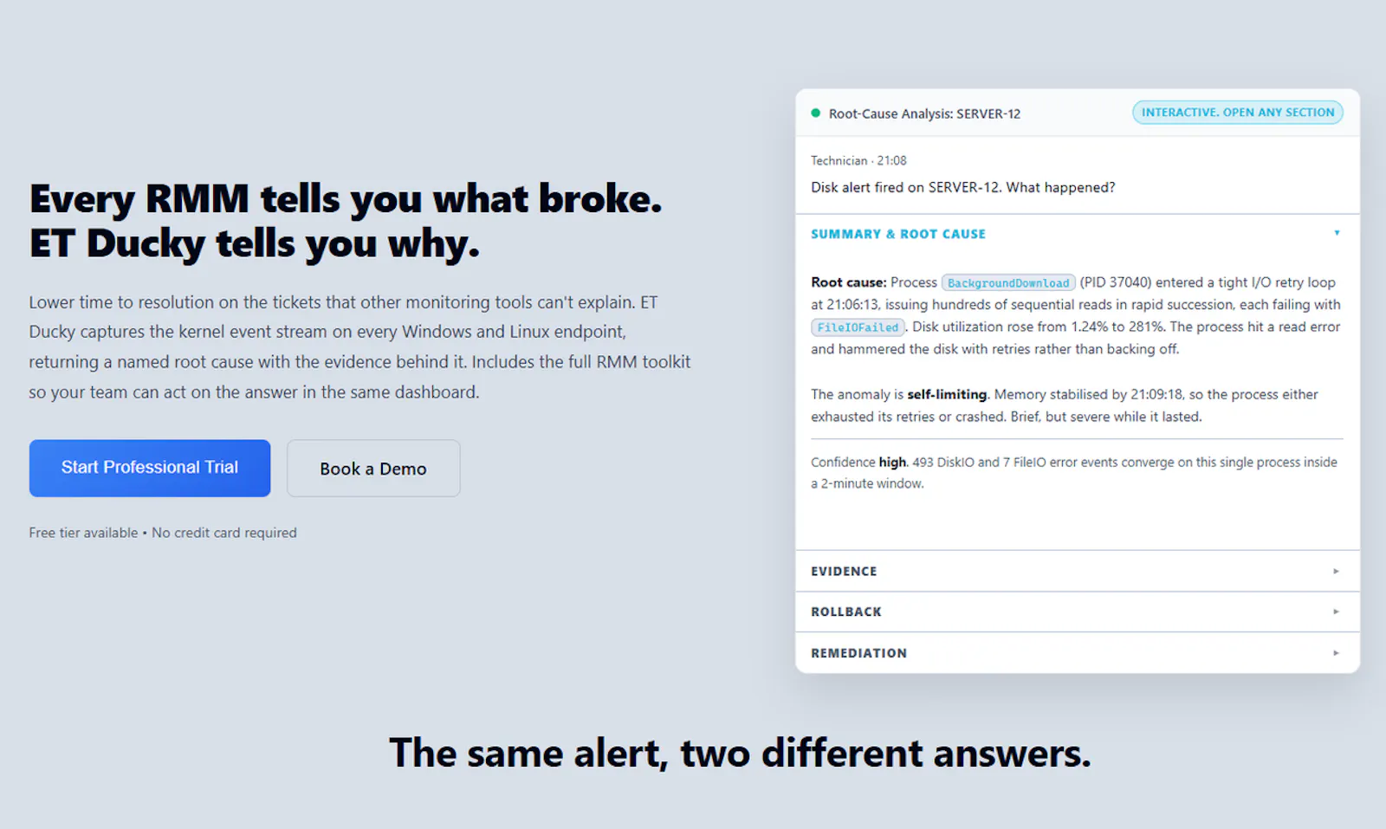
Task: Click the technician's disk alert question message
Action: (963, 187)
